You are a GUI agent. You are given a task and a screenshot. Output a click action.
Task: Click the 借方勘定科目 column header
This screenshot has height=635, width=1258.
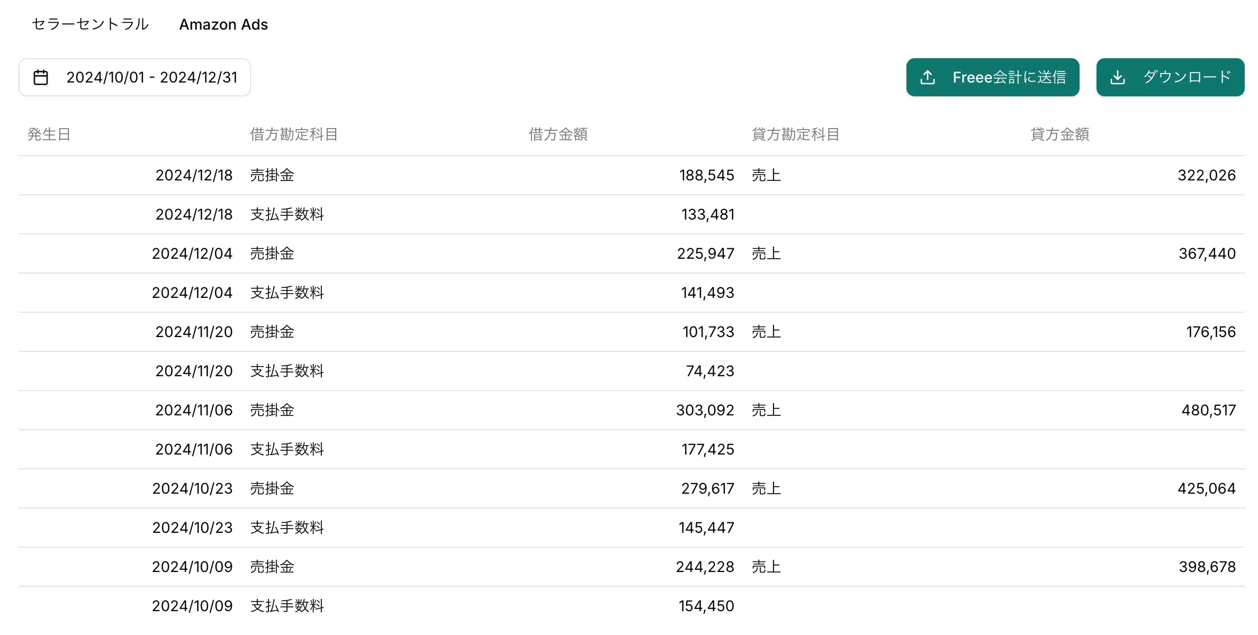294,134
